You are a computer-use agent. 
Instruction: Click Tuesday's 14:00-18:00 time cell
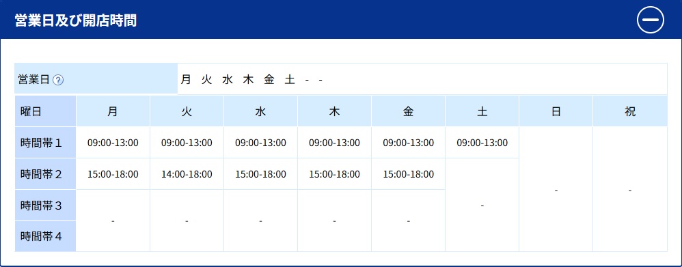pos(187,174)
